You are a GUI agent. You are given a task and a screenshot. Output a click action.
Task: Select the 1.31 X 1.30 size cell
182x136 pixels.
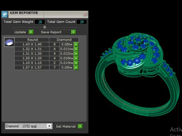[32, 54]
